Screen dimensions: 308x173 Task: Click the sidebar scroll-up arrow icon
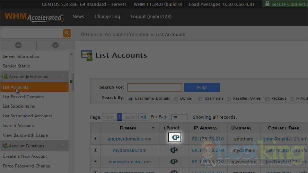pyautogui.click(x=18, y=45)
